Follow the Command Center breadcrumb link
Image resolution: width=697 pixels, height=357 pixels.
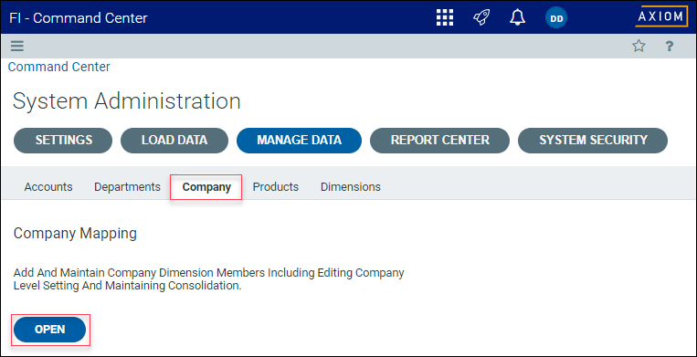click(x=59, y=67)
